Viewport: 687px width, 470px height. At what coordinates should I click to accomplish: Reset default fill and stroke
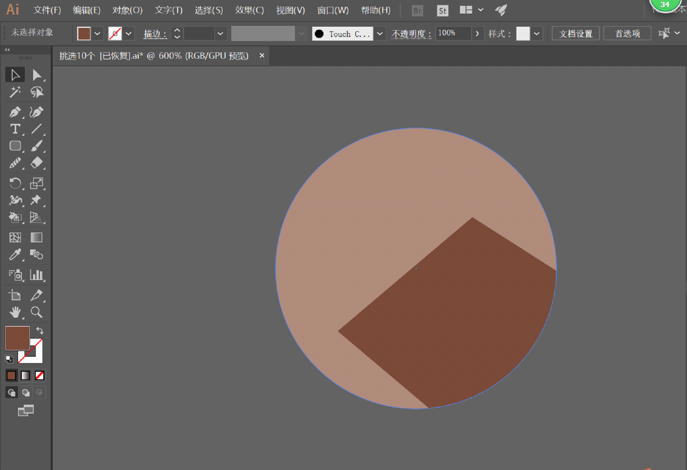coord(9,359)
